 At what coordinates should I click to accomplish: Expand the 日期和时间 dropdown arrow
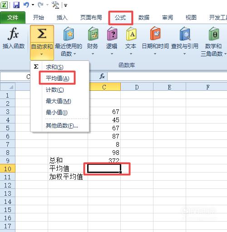(155, 54)
